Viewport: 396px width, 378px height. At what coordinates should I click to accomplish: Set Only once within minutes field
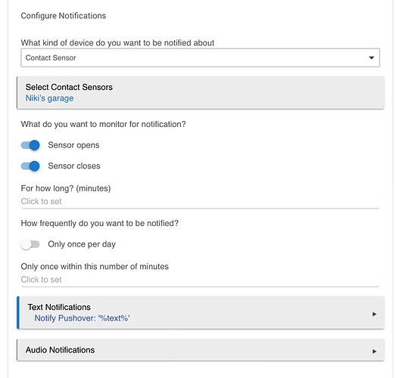click(200, 280)
